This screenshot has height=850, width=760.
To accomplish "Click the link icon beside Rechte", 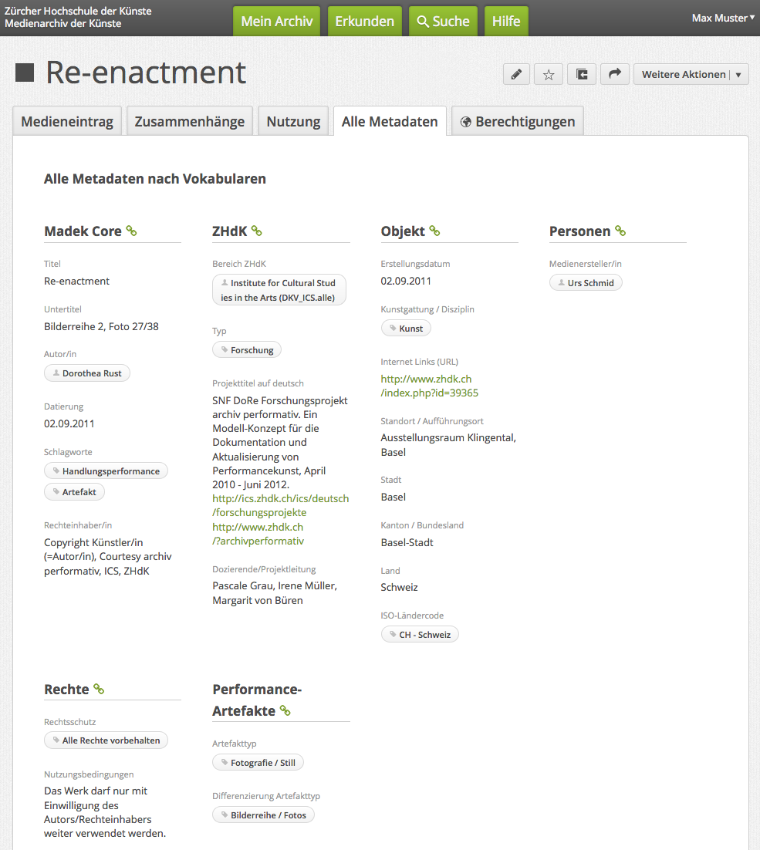I will coord(99,689).
